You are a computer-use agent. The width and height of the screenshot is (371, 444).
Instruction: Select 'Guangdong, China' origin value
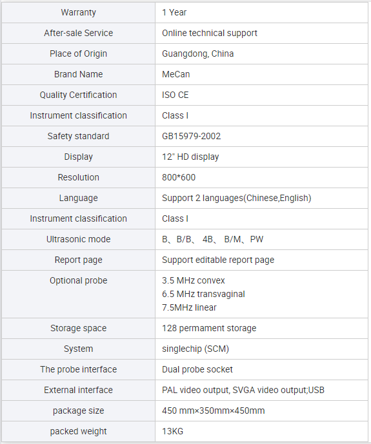[197, 53]
